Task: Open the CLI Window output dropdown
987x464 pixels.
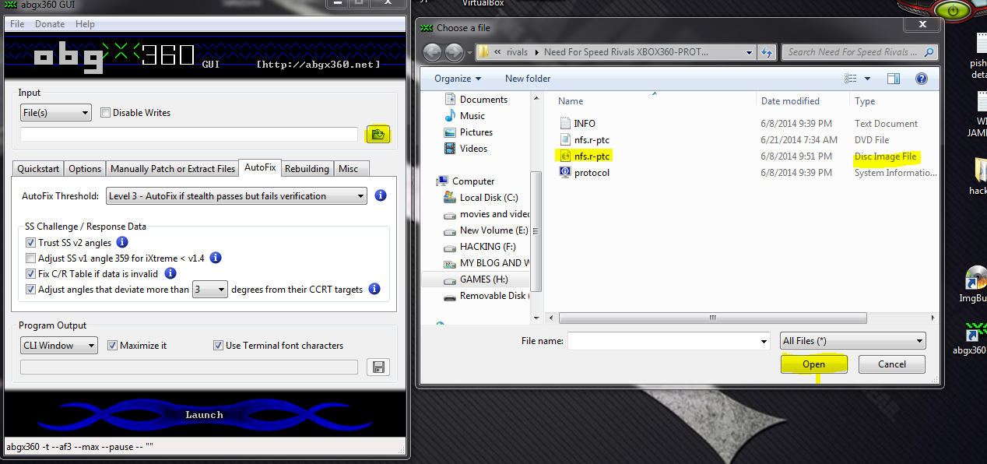Action: 59,346
